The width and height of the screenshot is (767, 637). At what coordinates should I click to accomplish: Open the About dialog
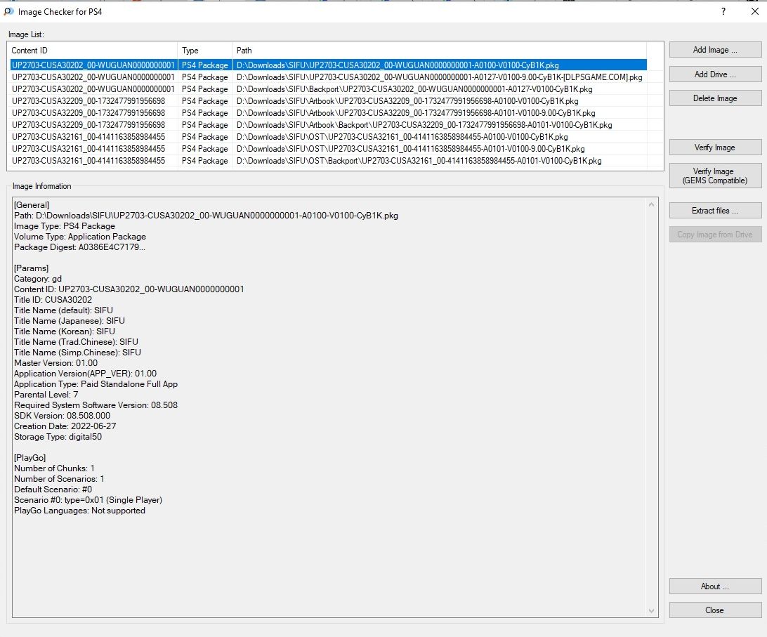pos(714,586)
